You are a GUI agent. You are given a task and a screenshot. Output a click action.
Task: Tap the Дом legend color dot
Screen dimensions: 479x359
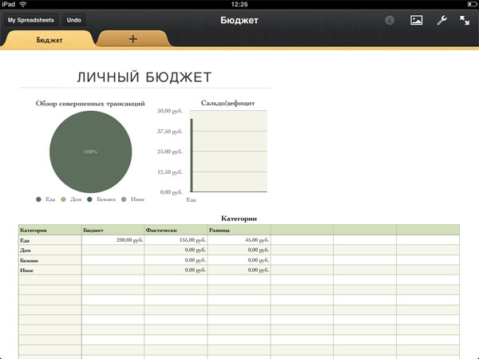pyautogui.click(x=63, y=199)
